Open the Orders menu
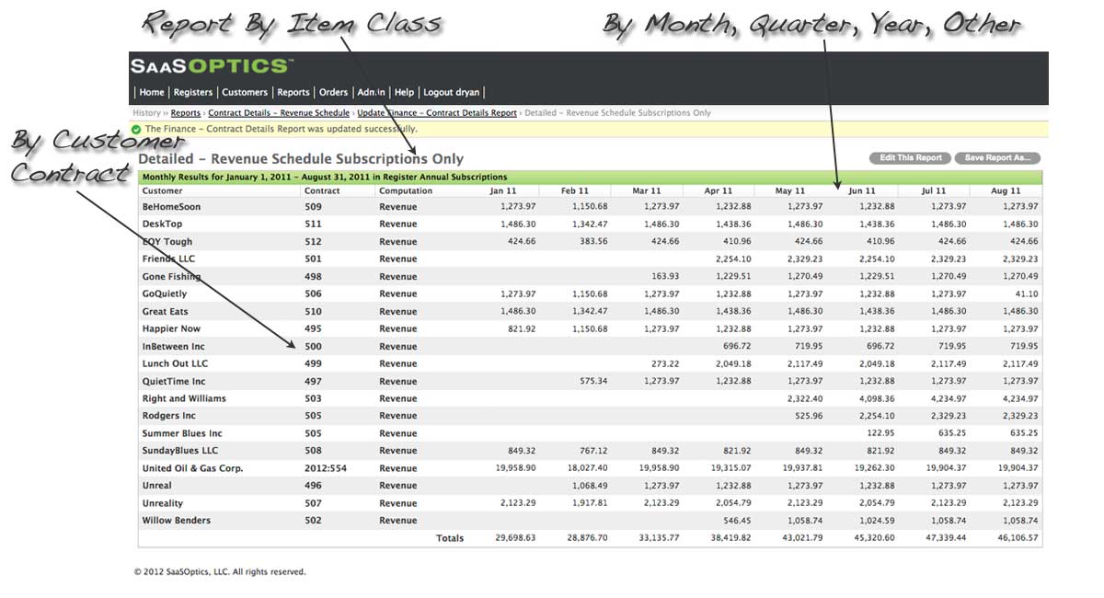The width and height of the screenshot is (1104, 598). [333, 92]
